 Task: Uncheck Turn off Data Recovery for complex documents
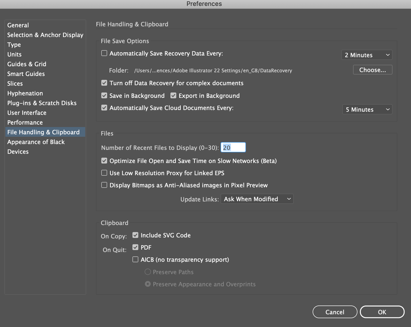coord(104,83)
